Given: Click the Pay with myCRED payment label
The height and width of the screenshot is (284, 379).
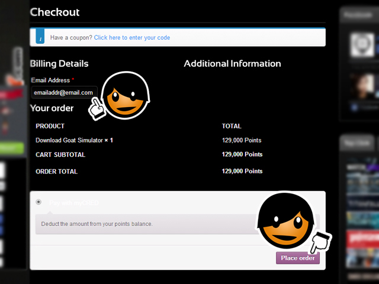Looking at the screenshot, I should click(73, 202).
